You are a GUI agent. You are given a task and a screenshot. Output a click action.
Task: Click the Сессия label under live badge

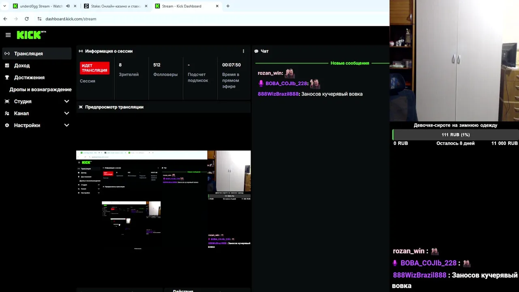(88, 81)
